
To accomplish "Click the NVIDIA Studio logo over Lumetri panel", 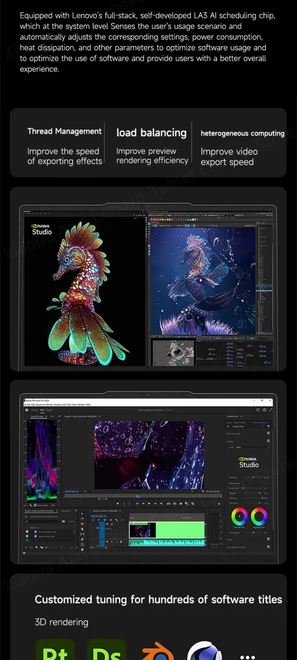I will [x=248, y=462].
